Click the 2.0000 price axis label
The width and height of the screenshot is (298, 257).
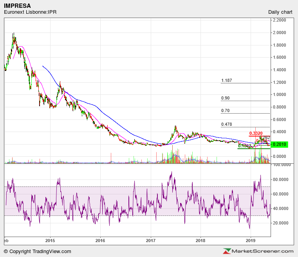pyautogui.click(x=279, y=33)
